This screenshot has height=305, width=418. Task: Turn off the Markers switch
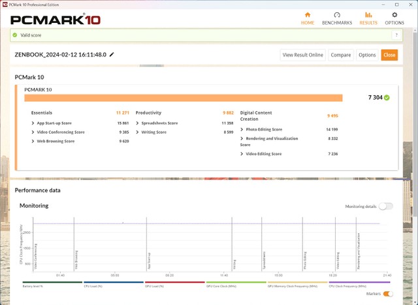point(388,294)
